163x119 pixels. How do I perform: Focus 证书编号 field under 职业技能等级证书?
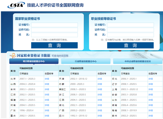pyautogui.click(x=131, y=25)
